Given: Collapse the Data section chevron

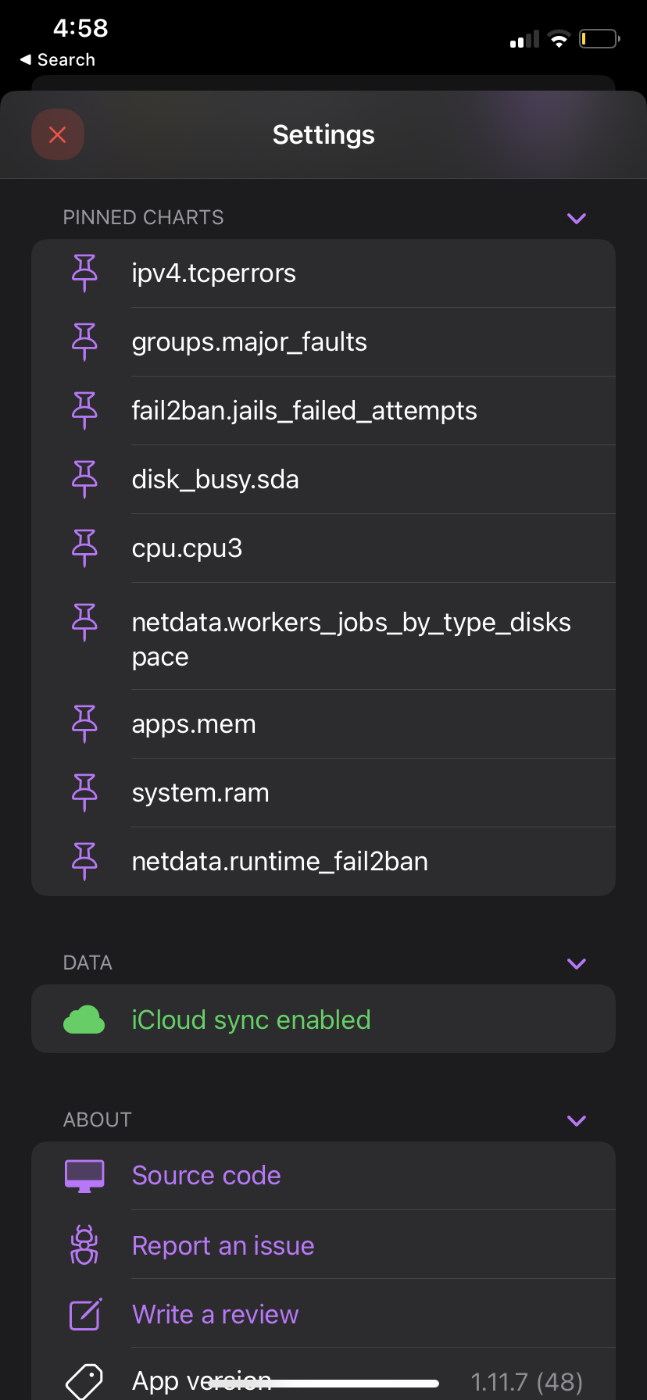Looking at the screenshot, I should [577, 963].
